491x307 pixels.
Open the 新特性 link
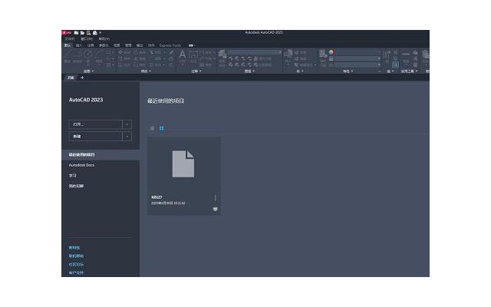(74, 248)
